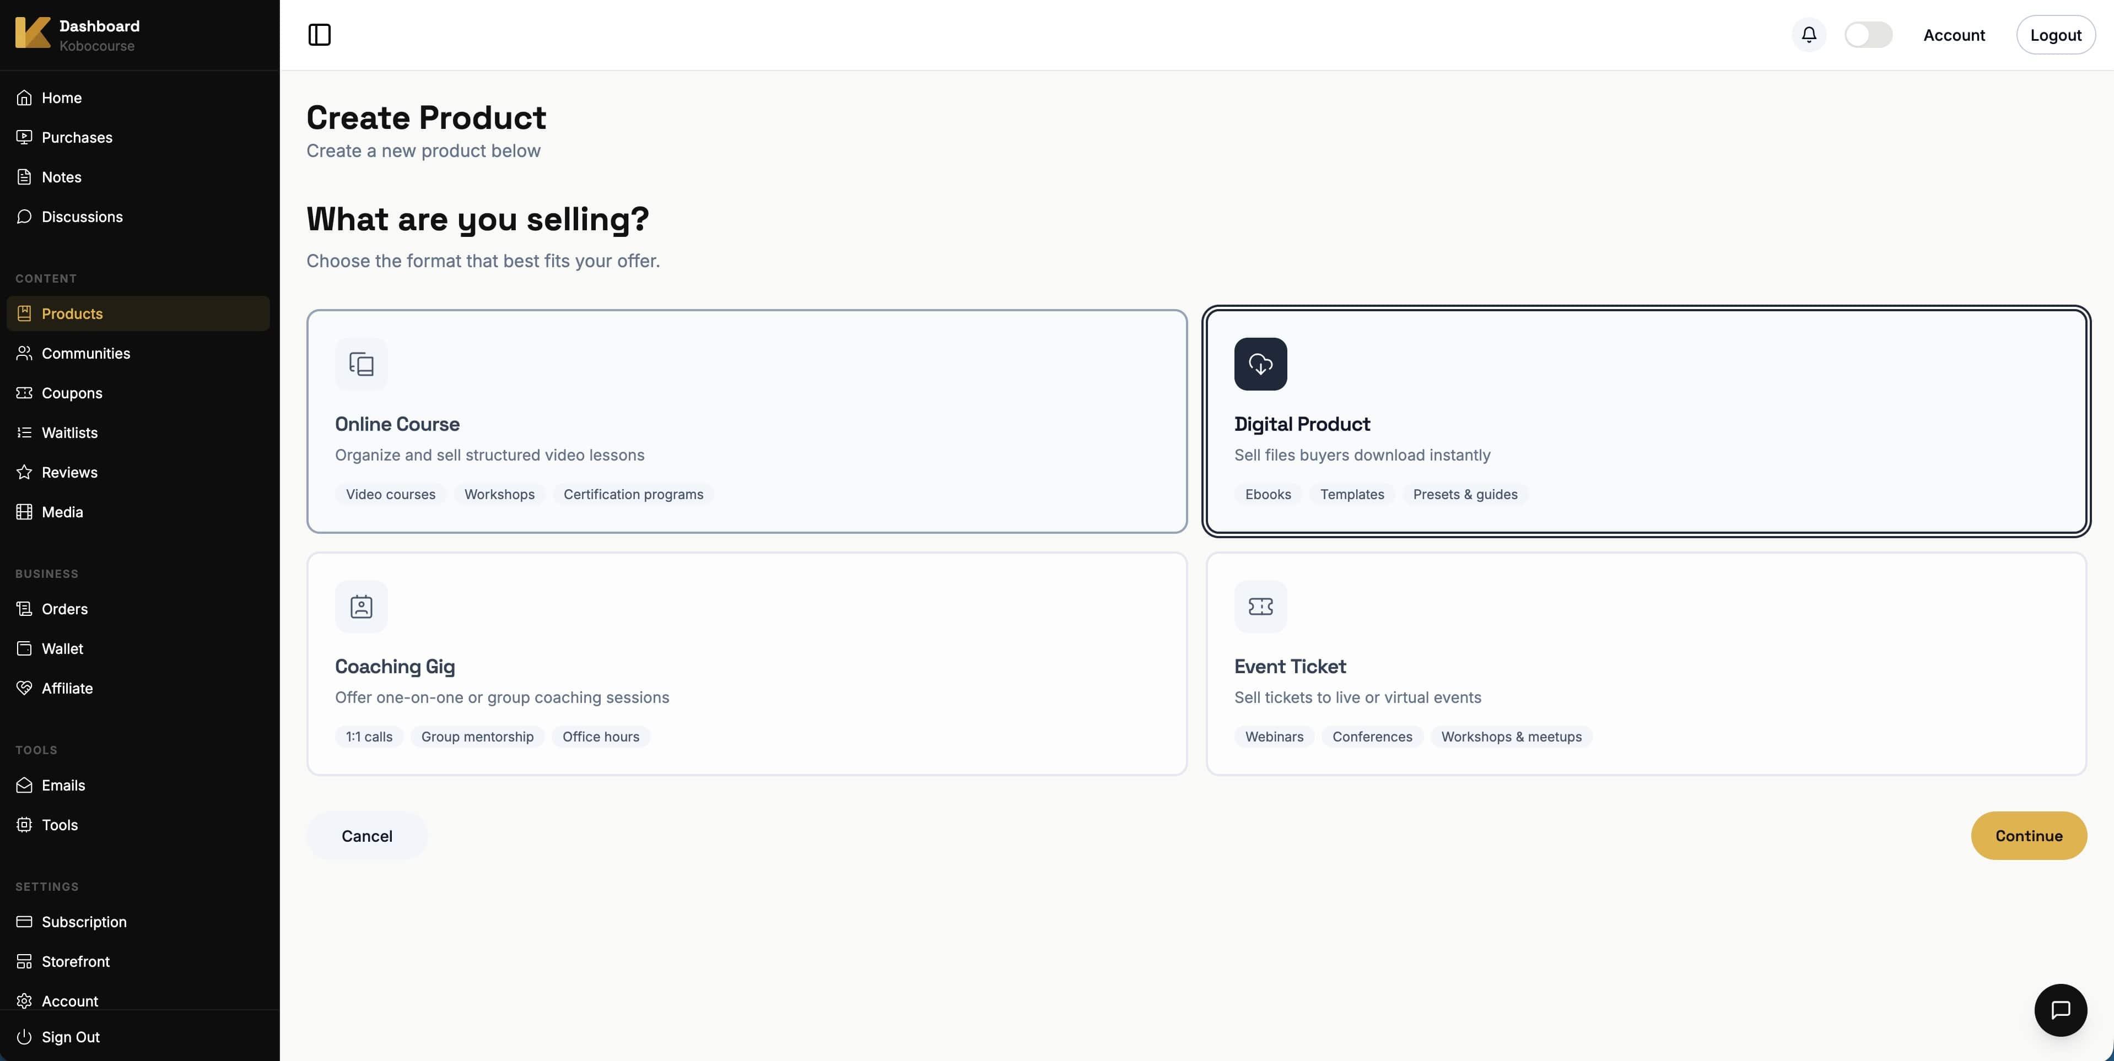
Task: Click the 'Certification programs' tag
Action: (633, 494)
